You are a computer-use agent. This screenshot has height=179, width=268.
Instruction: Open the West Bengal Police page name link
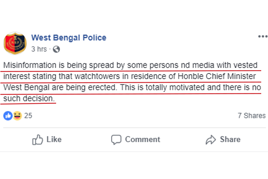tap(69, 38)
